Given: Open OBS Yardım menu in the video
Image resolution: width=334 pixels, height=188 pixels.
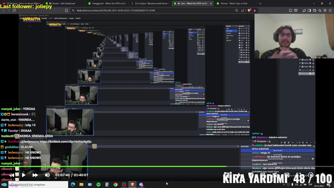Looking at the screenshot, I should pos(78,18).
